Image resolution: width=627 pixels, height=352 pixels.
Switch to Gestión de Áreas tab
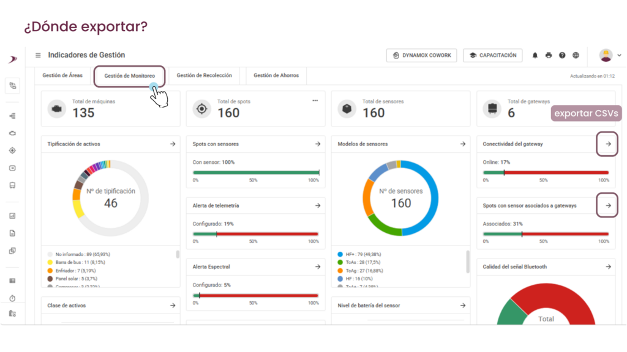pyautogui.click(x=62, y=75)
